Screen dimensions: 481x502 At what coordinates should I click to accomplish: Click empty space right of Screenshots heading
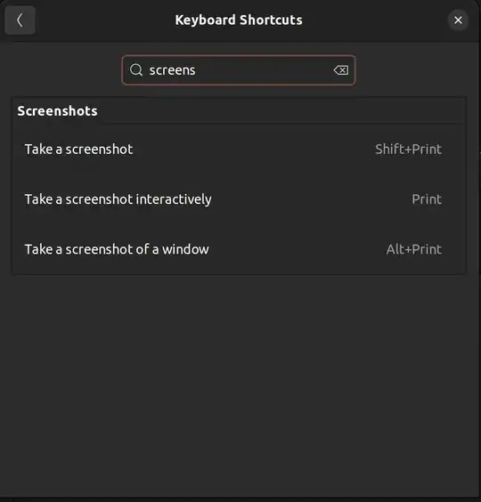tap(279, 111)
